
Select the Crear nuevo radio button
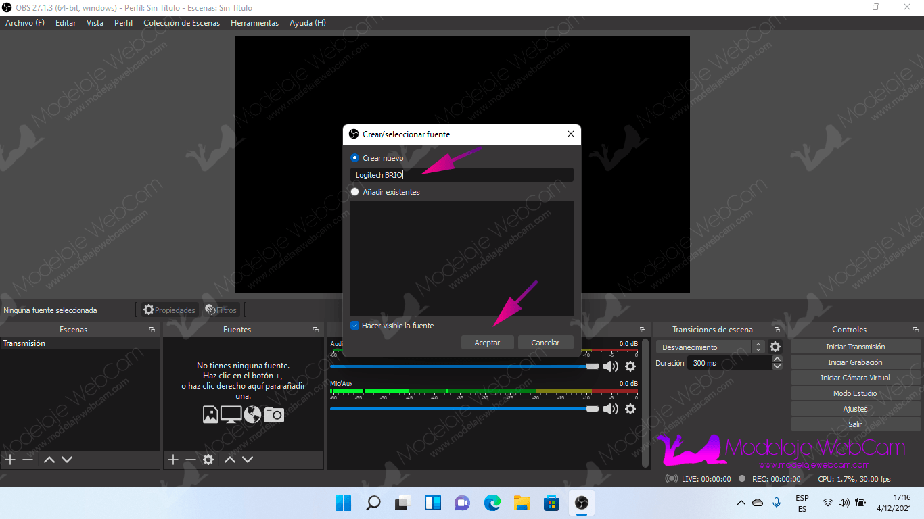click(355, 158)
